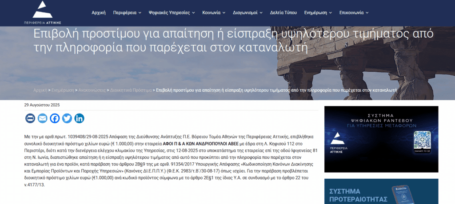Click the Ενημέρωση navigation label

click(x=315, y=13)
